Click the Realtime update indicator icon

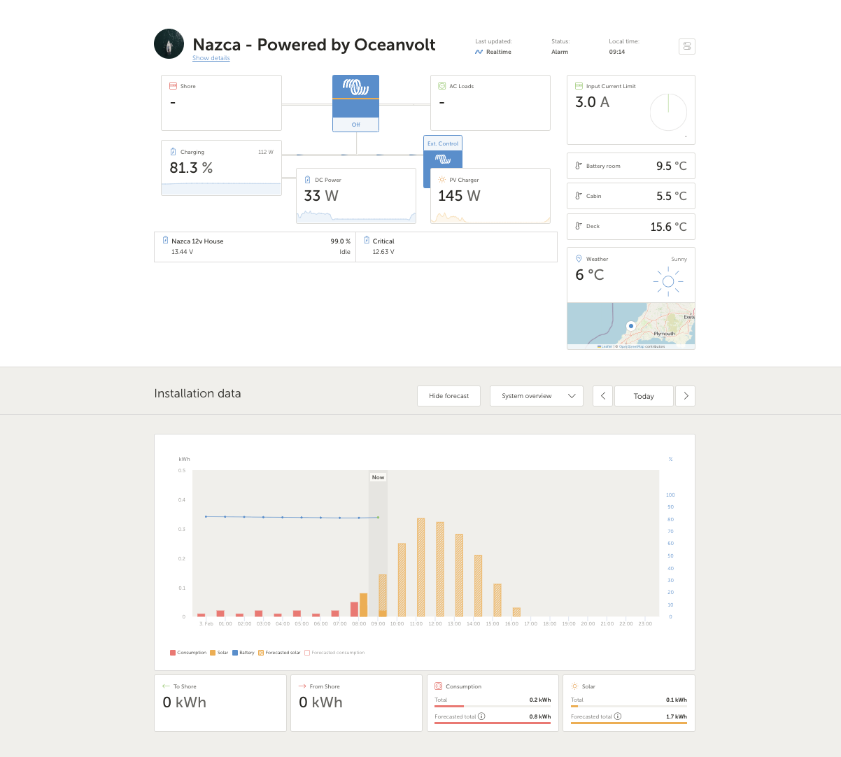[x=479, y=52]
